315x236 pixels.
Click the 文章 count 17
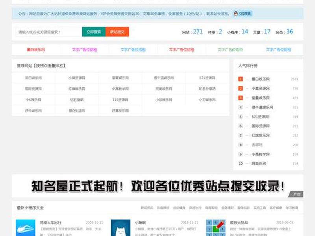[x=267, y=31]
